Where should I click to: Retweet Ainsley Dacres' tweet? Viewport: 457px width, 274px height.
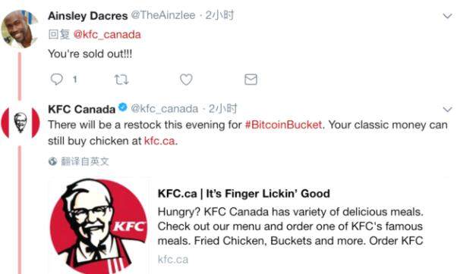pyautogui.click(x=121, y=79)
